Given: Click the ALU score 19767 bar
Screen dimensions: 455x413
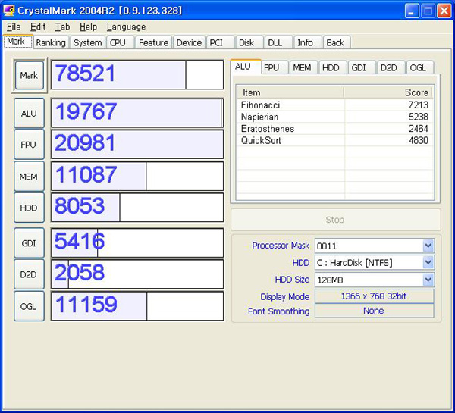Looking at the screenshot, I should click(137, 113).
